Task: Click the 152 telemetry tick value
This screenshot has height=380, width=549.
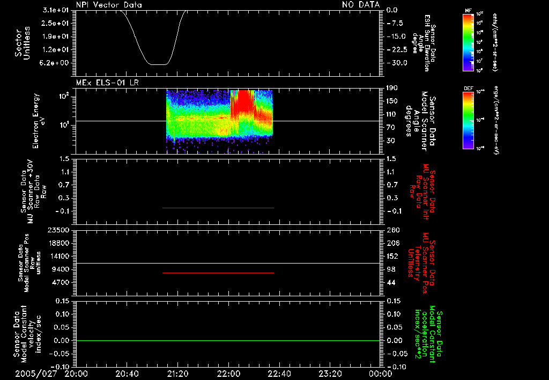Action: tap(392, 256)
